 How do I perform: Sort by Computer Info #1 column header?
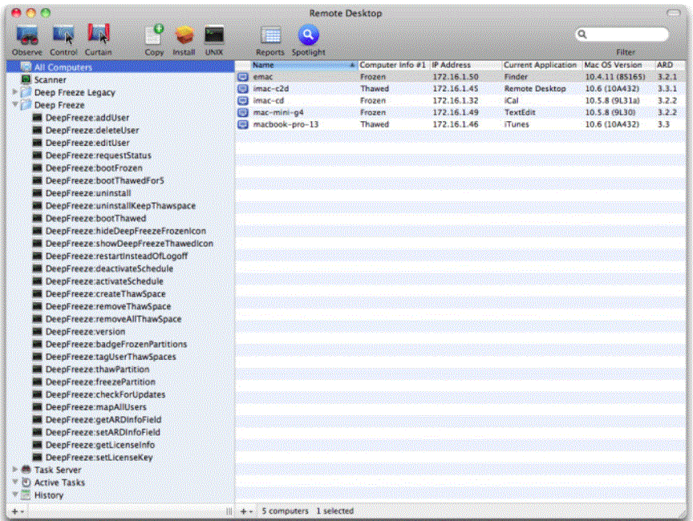click(x=393, y=65)
